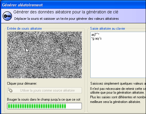Click the 'Saisie aléatoire au clavier' group label
The width and height of the screenshot is (146, 114).
tap(108, 28)
